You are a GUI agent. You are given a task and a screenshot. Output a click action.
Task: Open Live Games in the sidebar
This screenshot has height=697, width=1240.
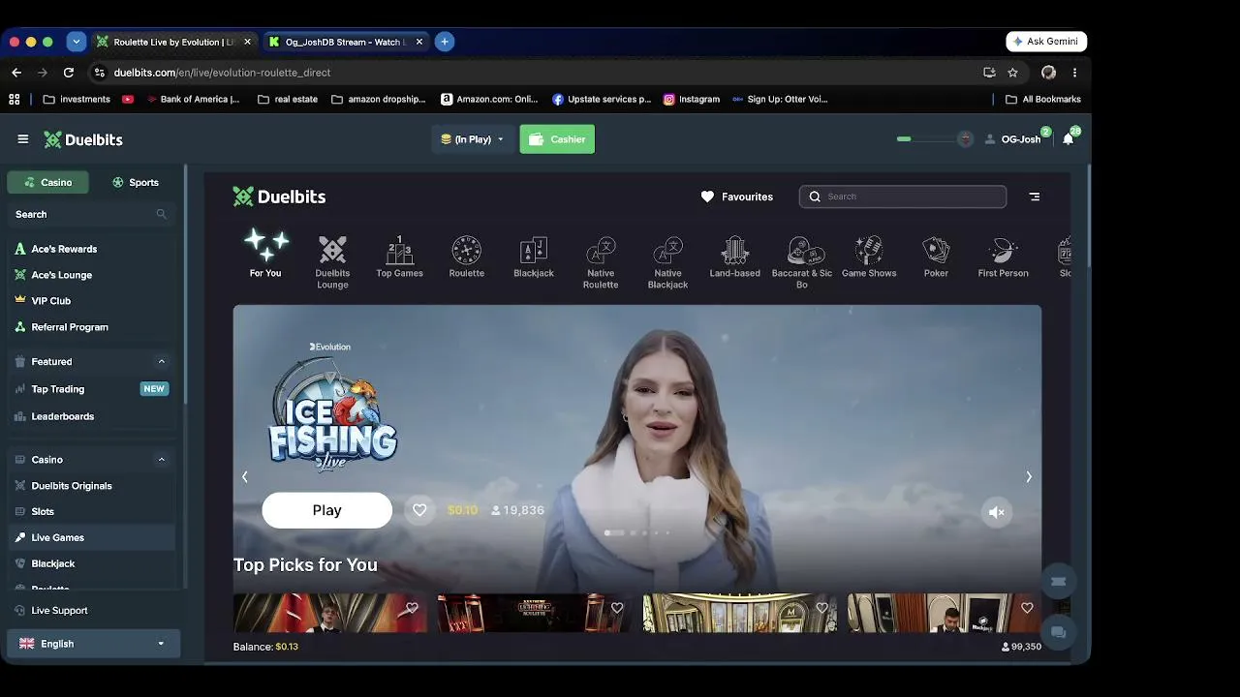[91, 537]
